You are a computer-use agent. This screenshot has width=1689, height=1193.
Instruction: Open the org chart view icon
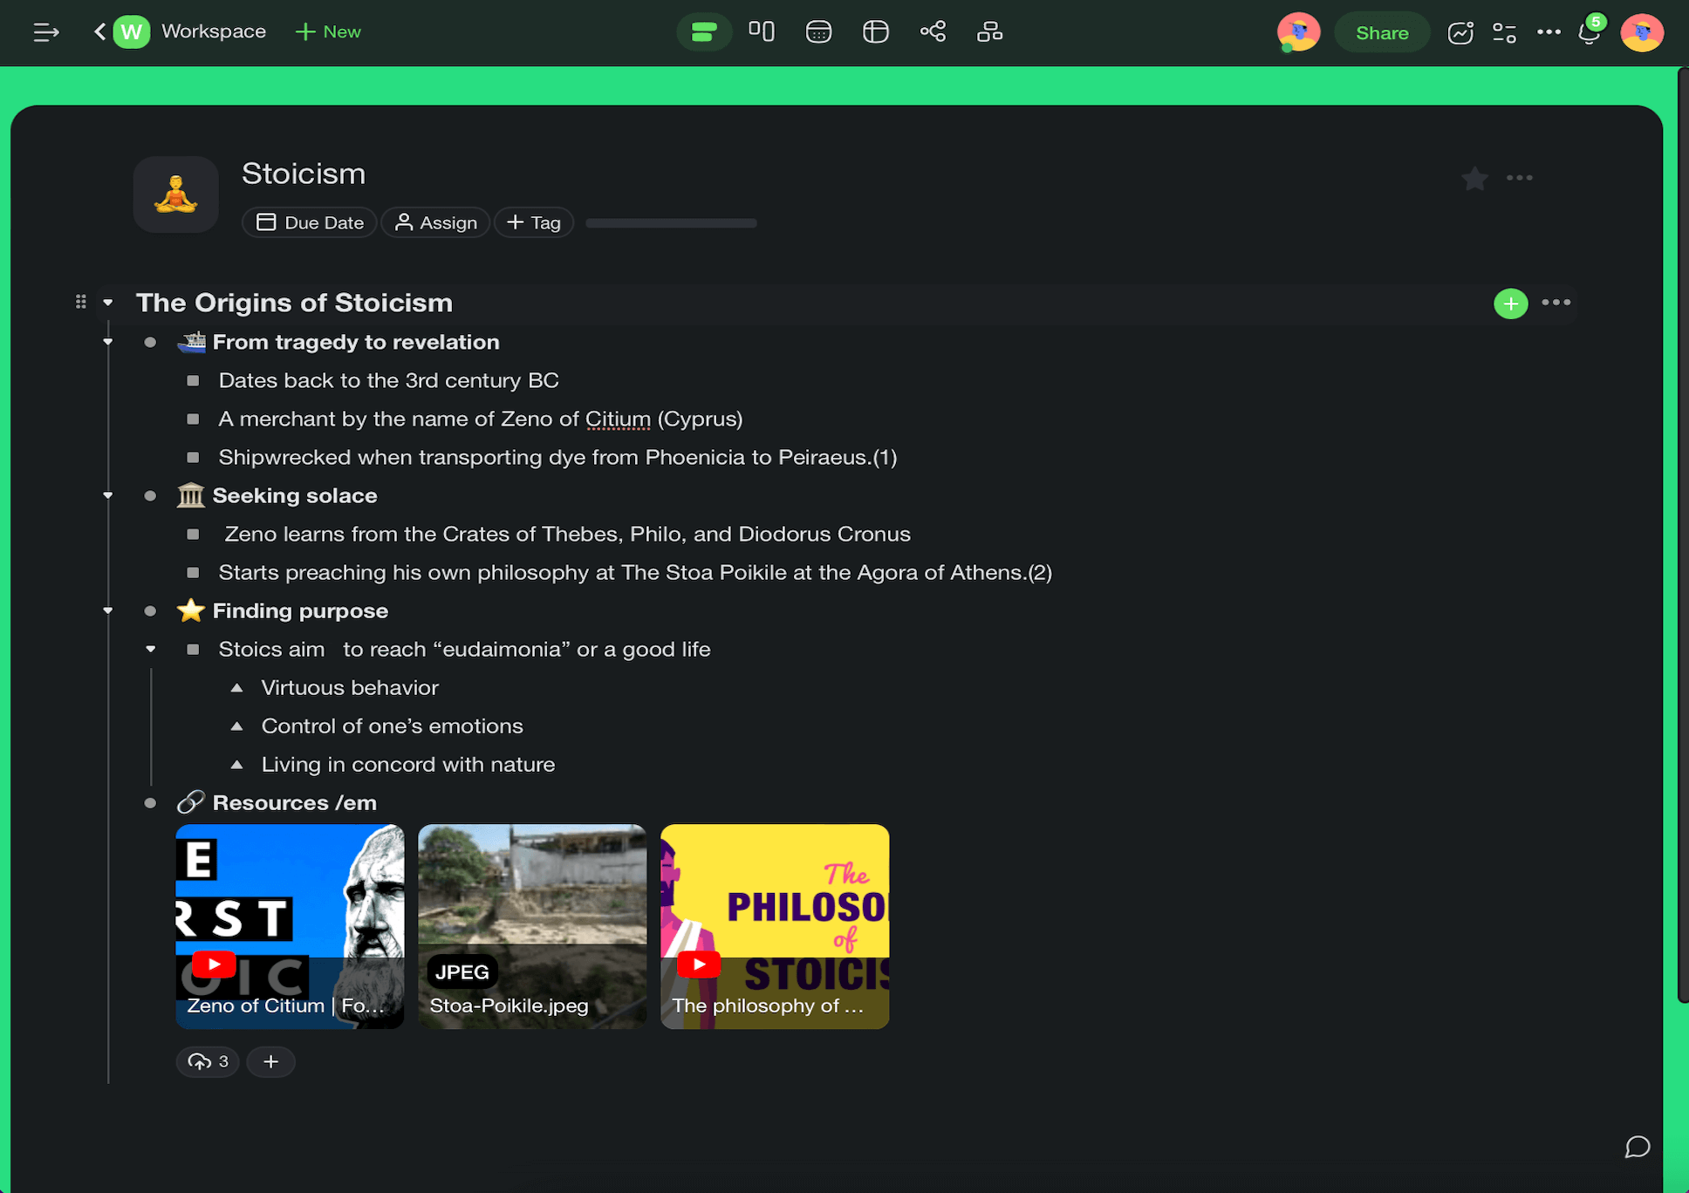(989, 32)
